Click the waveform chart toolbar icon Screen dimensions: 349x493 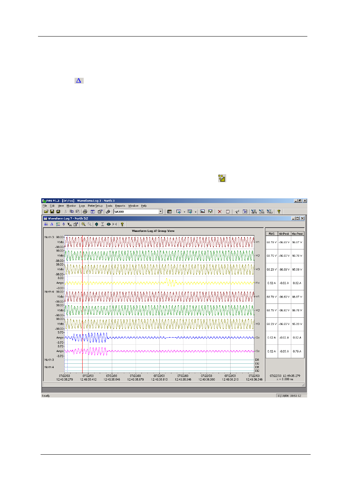pyautogui.click(x=210, y=211)
